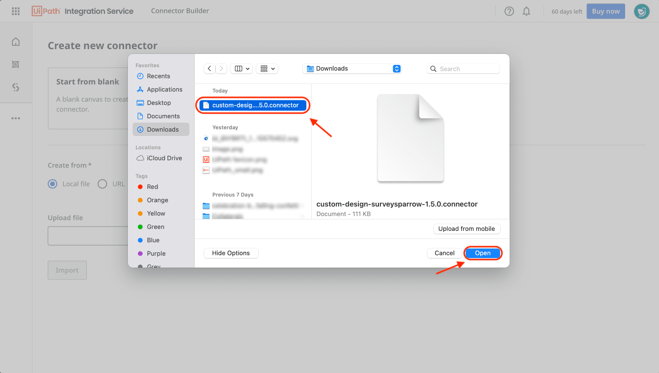Open the app launcher grid icon
Screen dimensions: 659x373
[x=16, y=11]
